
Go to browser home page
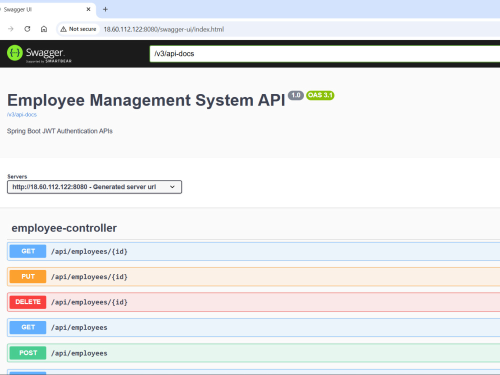click(43, 29)
